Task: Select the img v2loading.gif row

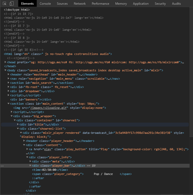Action: [60, 108]
